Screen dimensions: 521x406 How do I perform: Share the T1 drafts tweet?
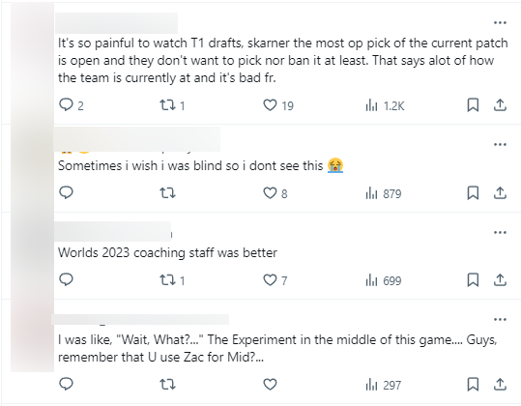pos(500,105)
